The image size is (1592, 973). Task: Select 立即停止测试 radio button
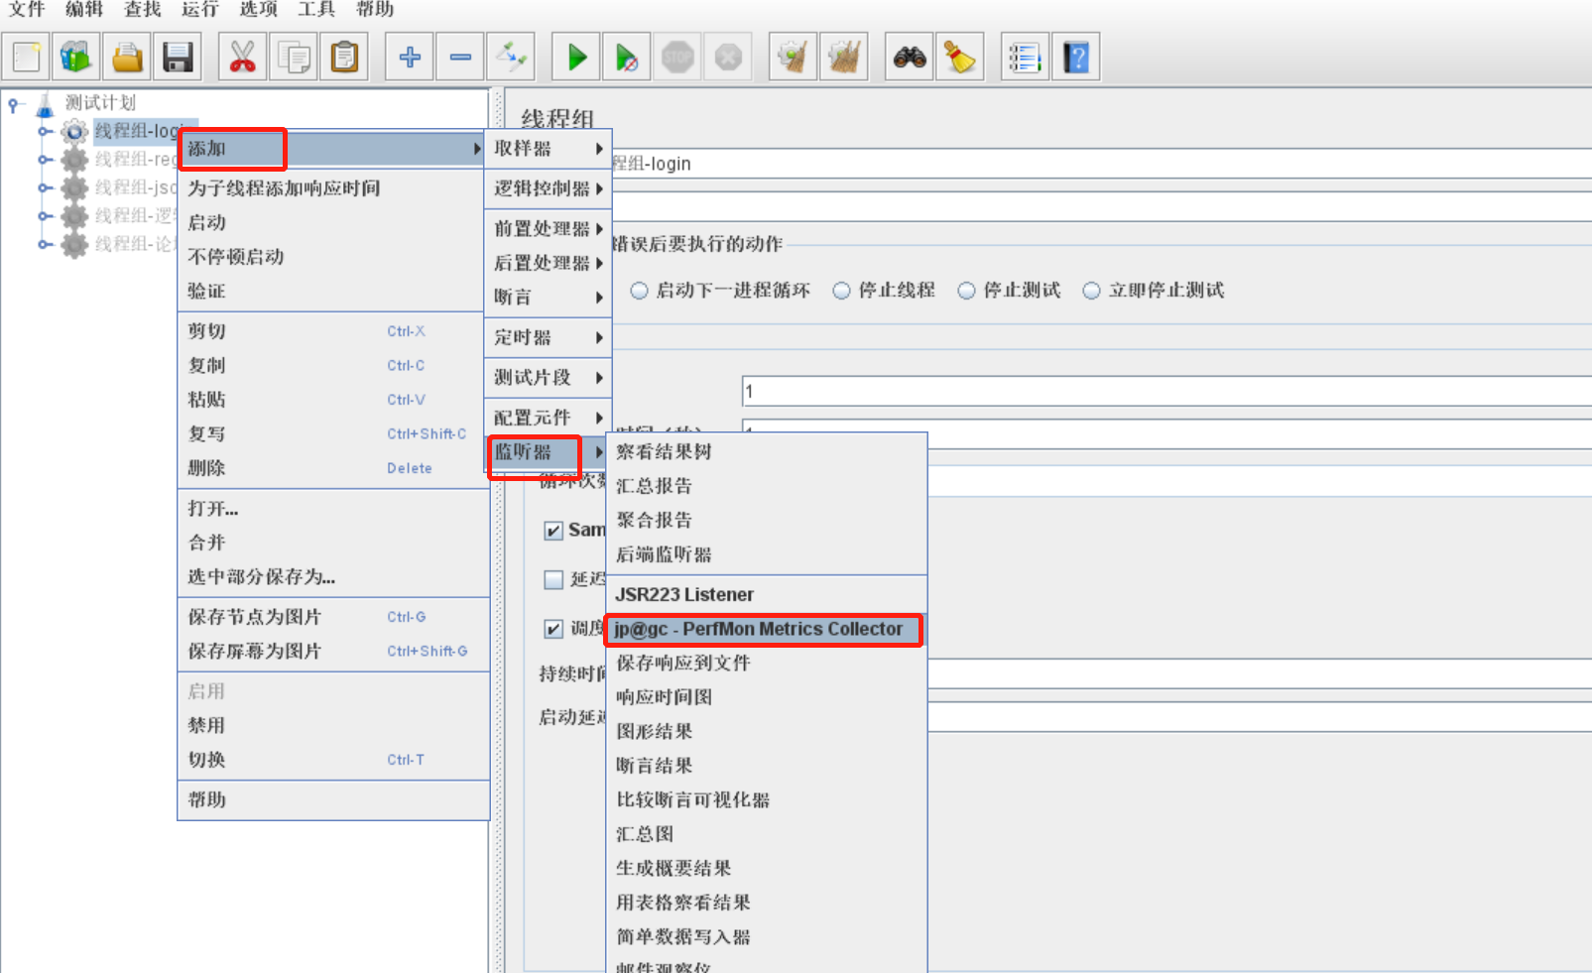(1091, 291)
